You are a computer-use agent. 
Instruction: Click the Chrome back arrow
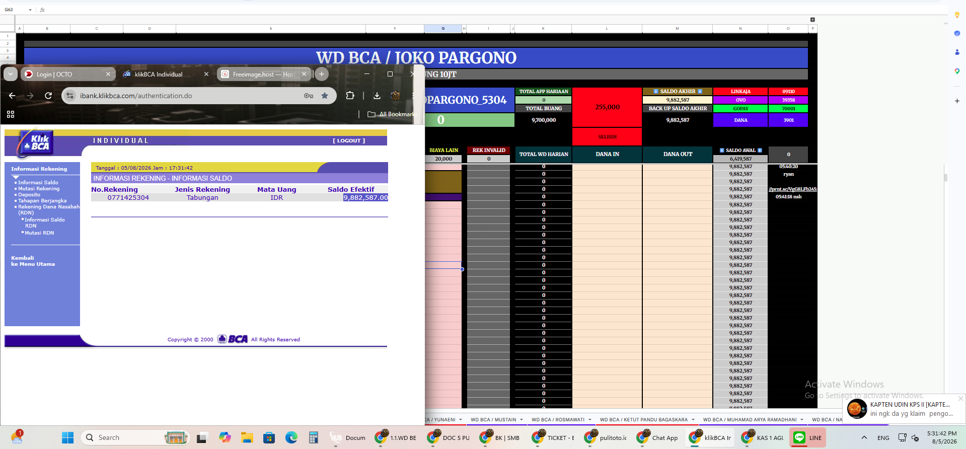[x=12, y=96]
